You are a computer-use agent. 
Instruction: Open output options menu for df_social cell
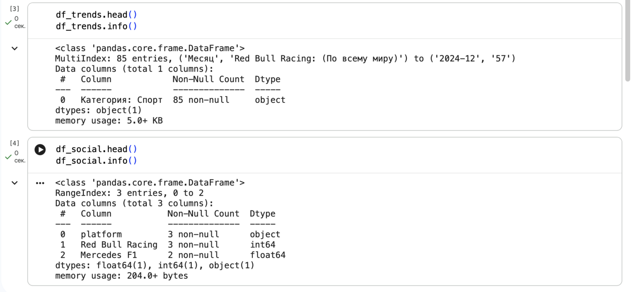click(40, 183)
